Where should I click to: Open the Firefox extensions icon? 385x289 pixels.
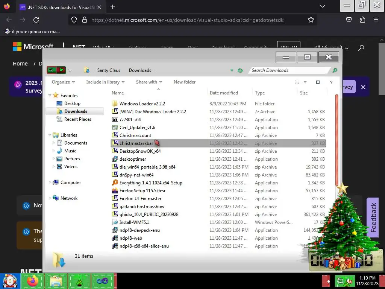362,20
